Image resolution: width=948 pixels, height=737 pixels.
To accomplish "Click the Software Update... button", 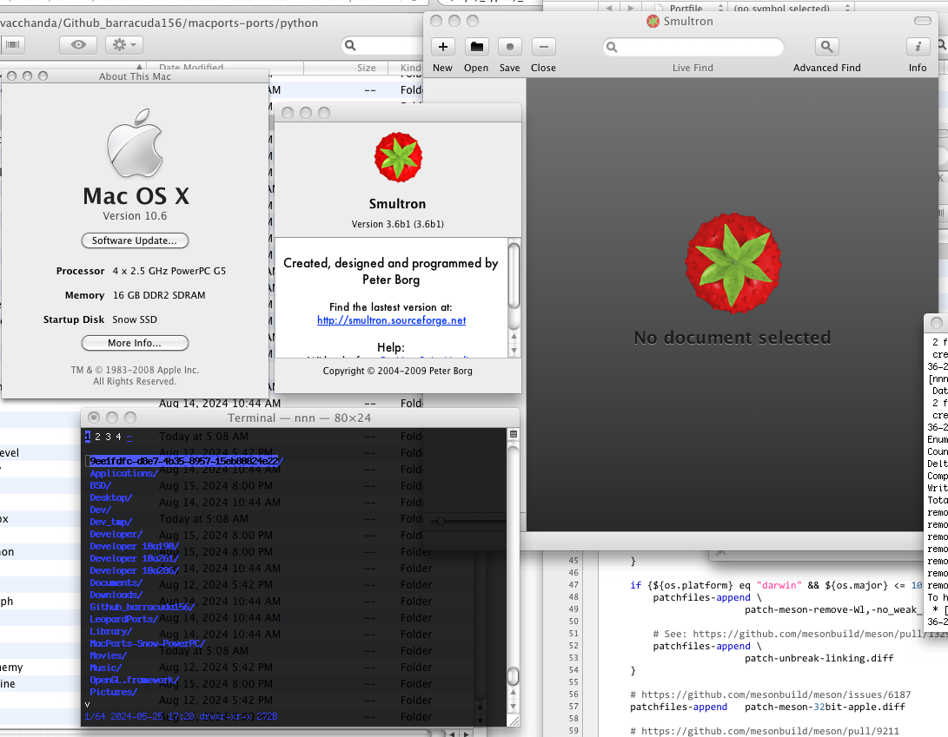I will click(x=135, y=240).
